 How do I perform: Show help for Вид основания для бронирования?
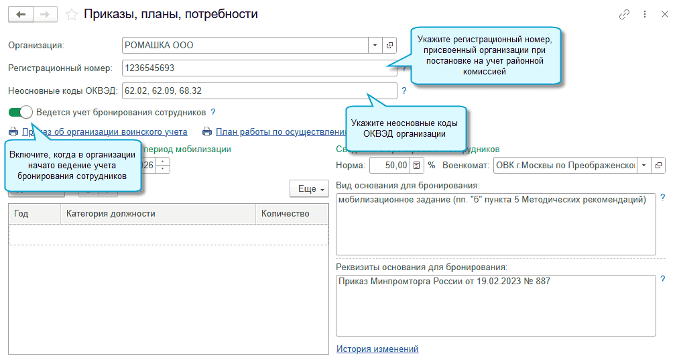[662, 198]
